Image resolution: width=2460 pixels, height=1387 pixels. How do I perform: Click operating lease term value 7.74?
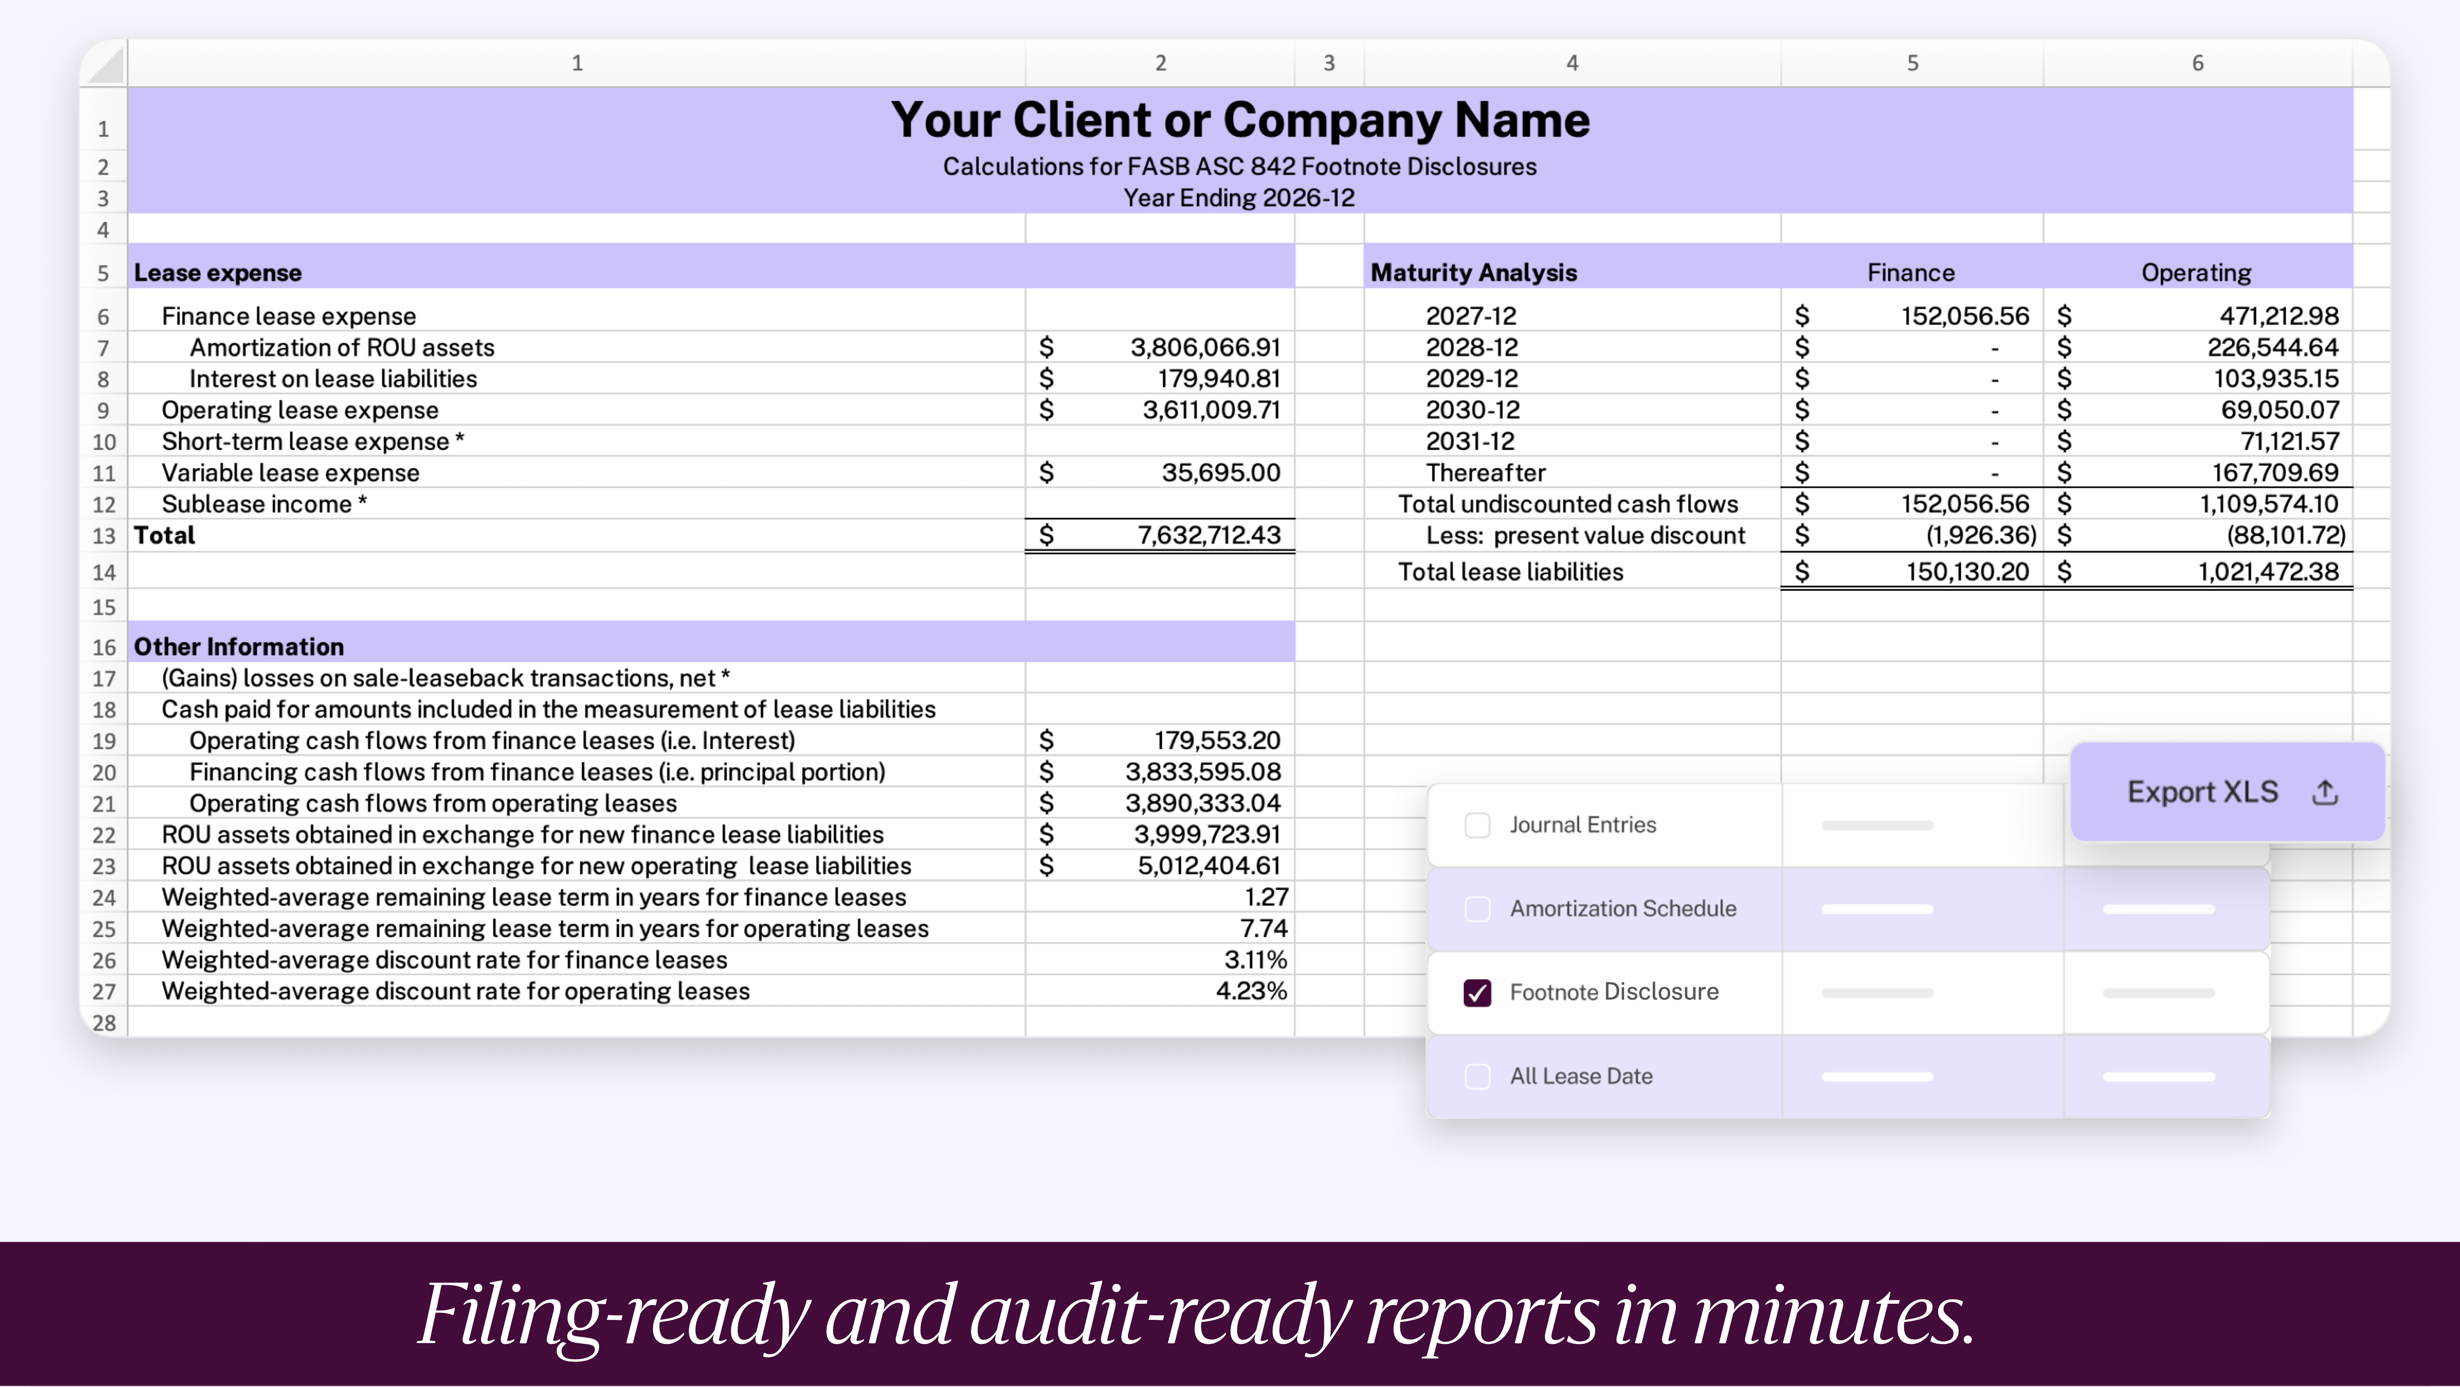(1264, 929)
